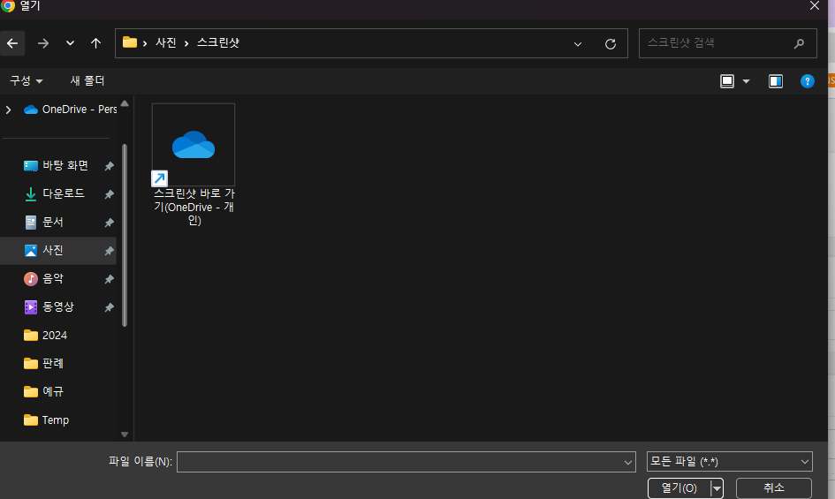Click the pin icon next to 바탕 화면
This screenshot has height=499, width=835.
tap(110, 166)
